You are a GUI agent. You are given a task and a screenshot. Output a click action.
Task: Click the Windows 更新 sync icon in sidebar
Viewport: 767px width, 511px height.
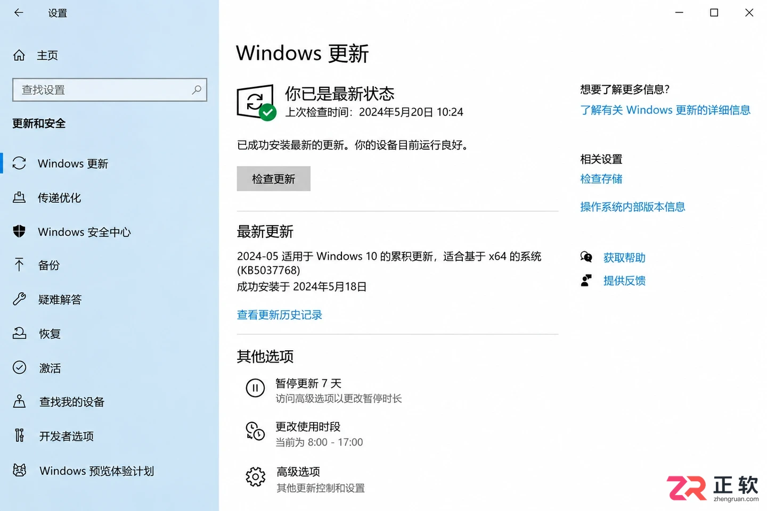19,163
